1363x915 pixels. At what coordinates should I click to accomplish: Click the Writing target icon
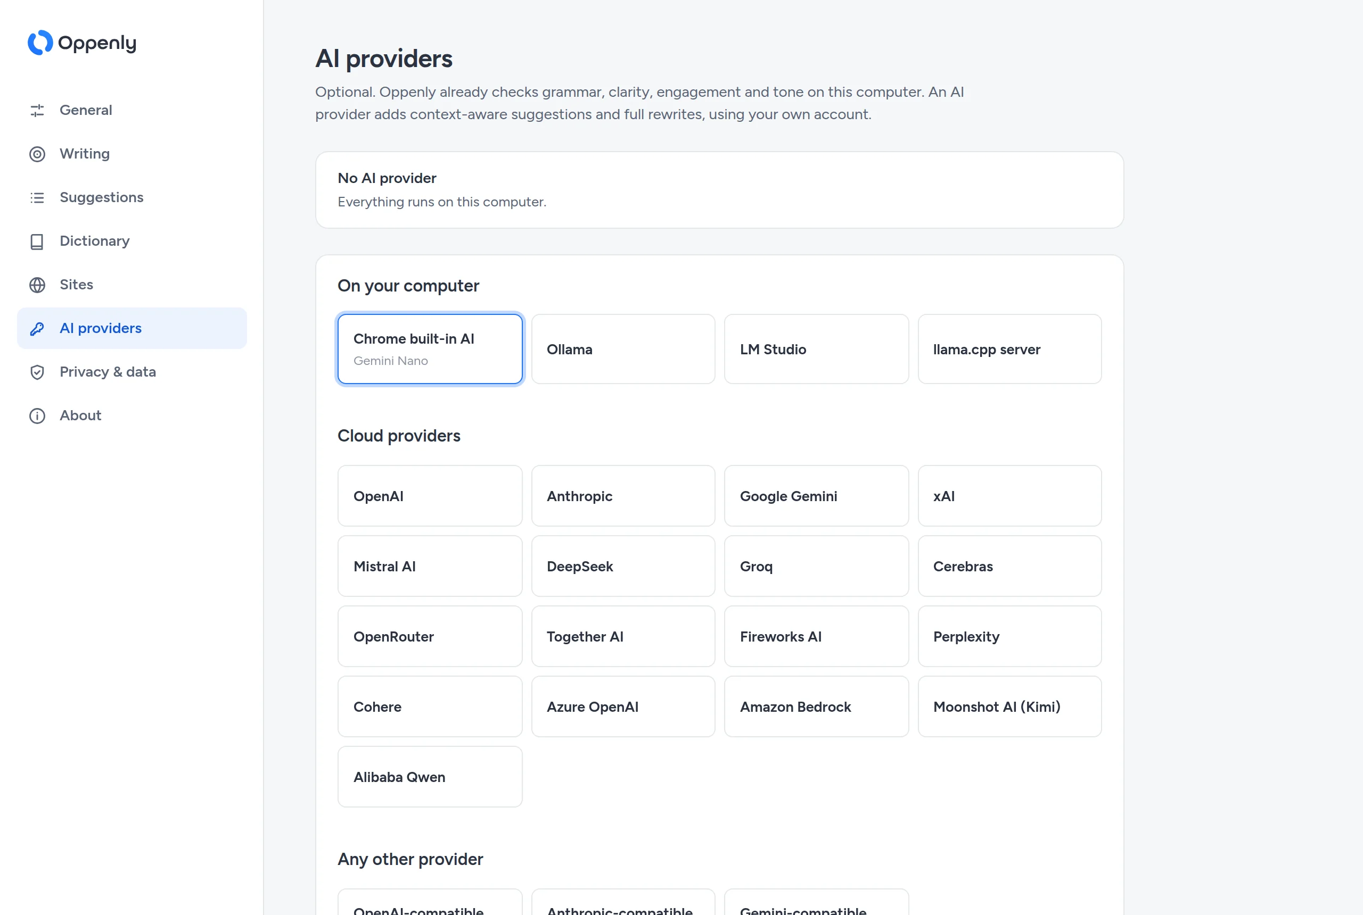click(x=37, y=154)
